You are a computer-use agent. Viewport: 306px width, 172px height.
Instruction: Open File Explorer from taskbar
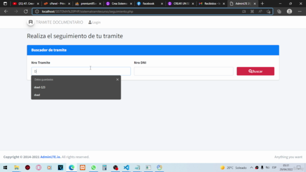(x=16, y=168)
